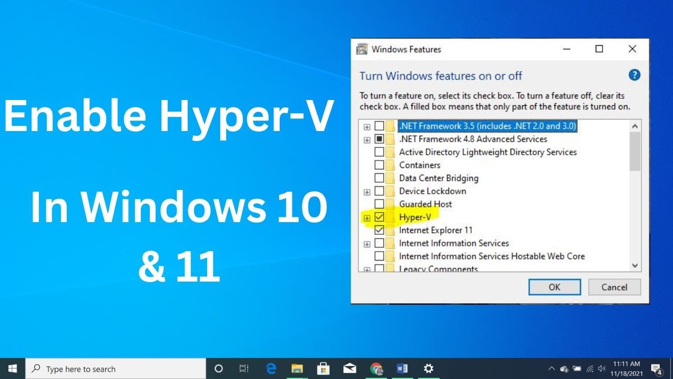
Task: Open the taskbar clock and date
Action: (x=627, y=368)
